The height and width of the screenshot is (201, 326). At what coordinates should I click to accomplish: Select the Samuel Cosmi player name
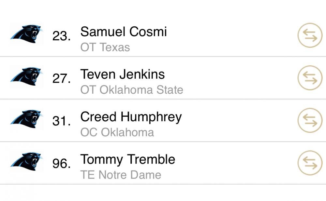click(124, 32)
